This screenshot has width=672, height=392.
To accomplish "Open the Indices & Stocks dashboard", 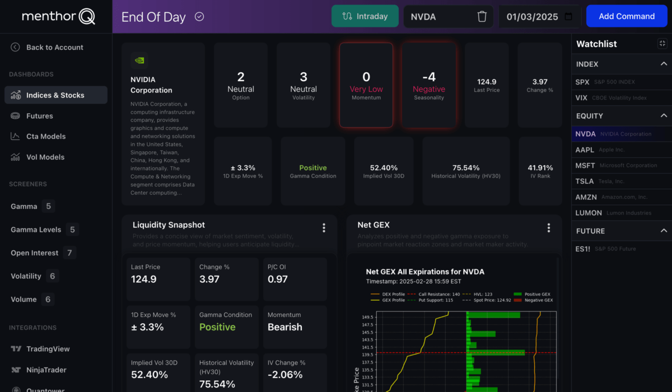I will pyautogui.click(x=56, y=95).
